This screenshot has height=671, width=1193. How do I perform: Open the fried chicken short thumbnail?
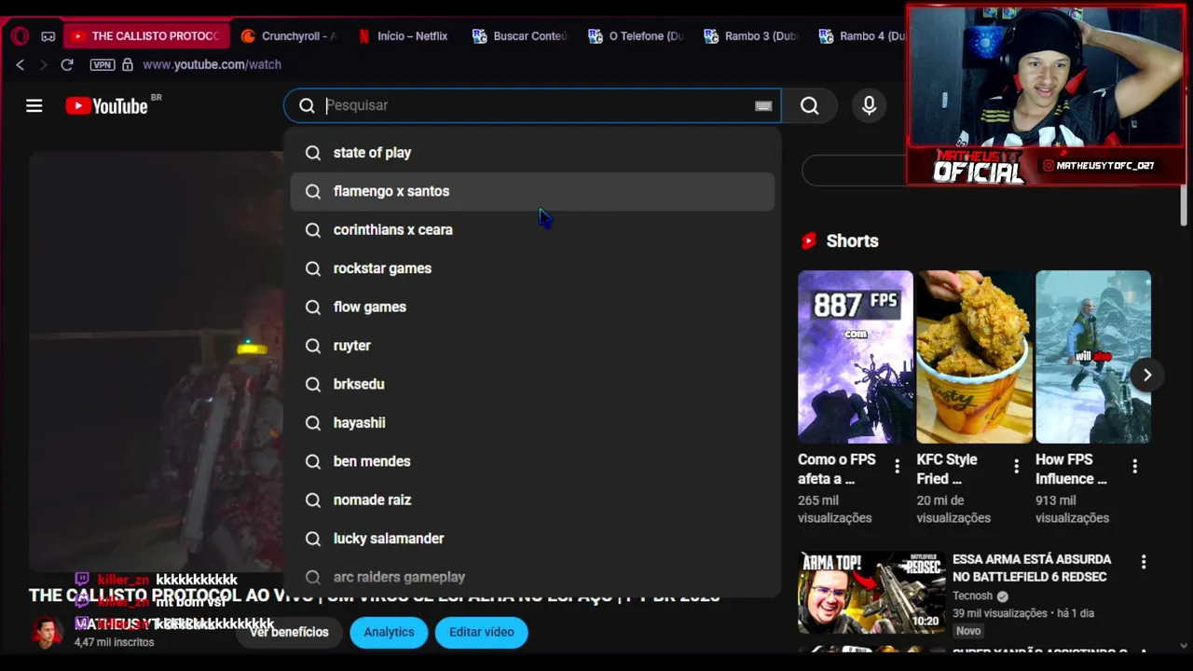point(974,357)
